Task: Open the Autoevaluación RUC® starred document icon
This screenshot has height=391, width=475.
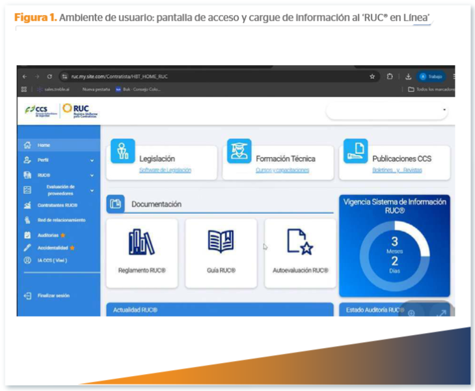Action: (x=300, y=242)
